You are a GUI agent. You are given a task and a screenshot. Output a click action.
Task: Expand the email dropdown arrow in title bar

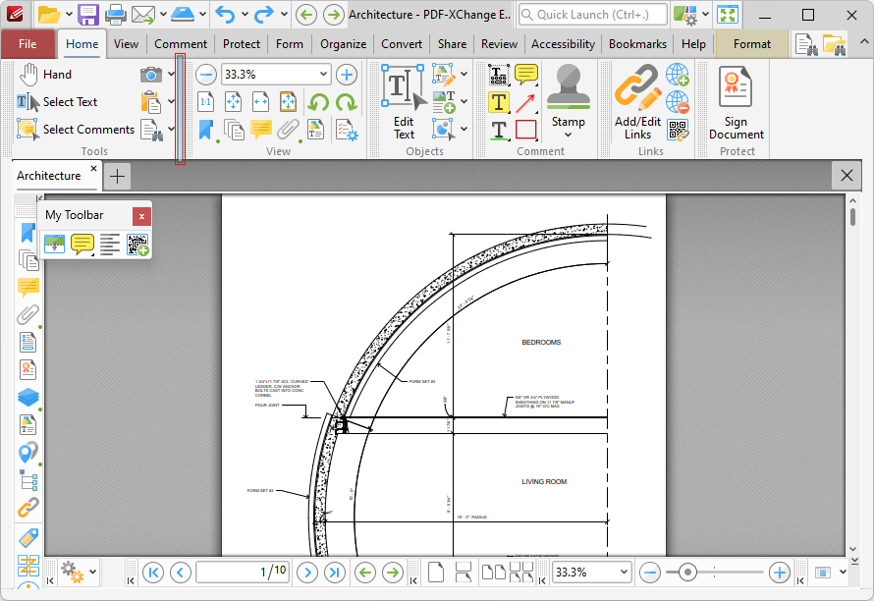163,15
